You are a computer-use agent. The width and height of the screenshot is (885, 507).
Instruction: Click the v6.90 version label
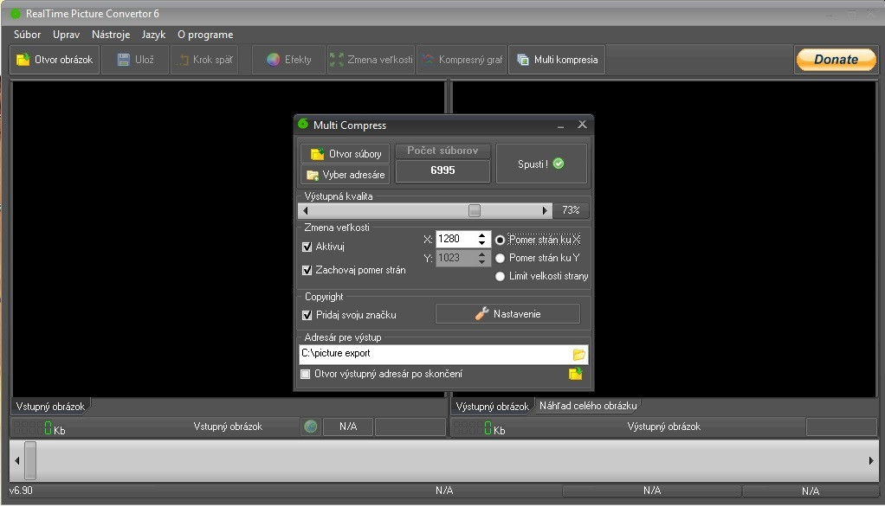pos(21,491)
